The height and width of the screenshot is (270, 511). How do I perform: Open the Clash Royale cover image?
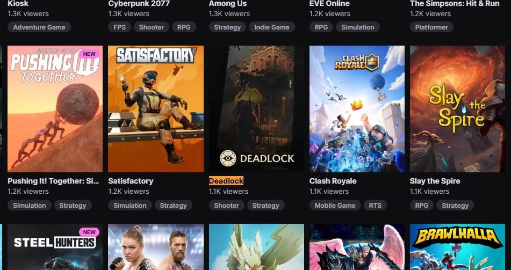[357, 109]
